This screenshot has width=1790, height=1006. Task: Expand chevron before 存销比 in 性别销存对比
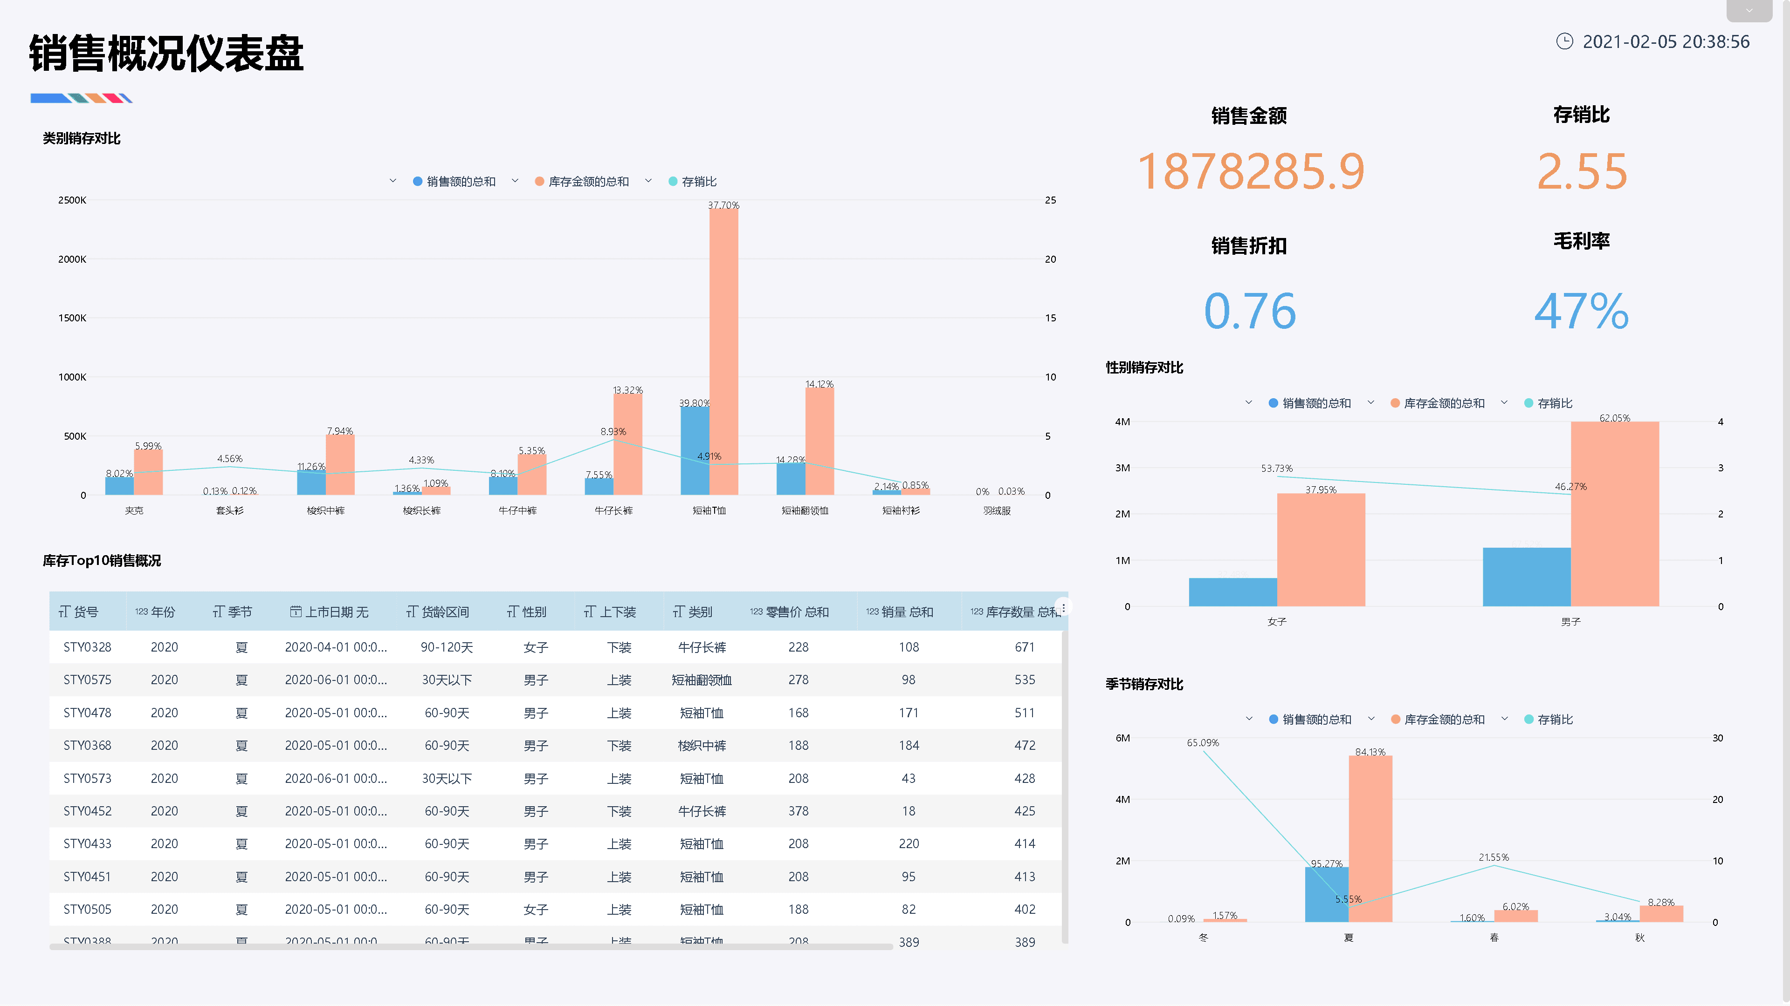[x=1504, y=403]
